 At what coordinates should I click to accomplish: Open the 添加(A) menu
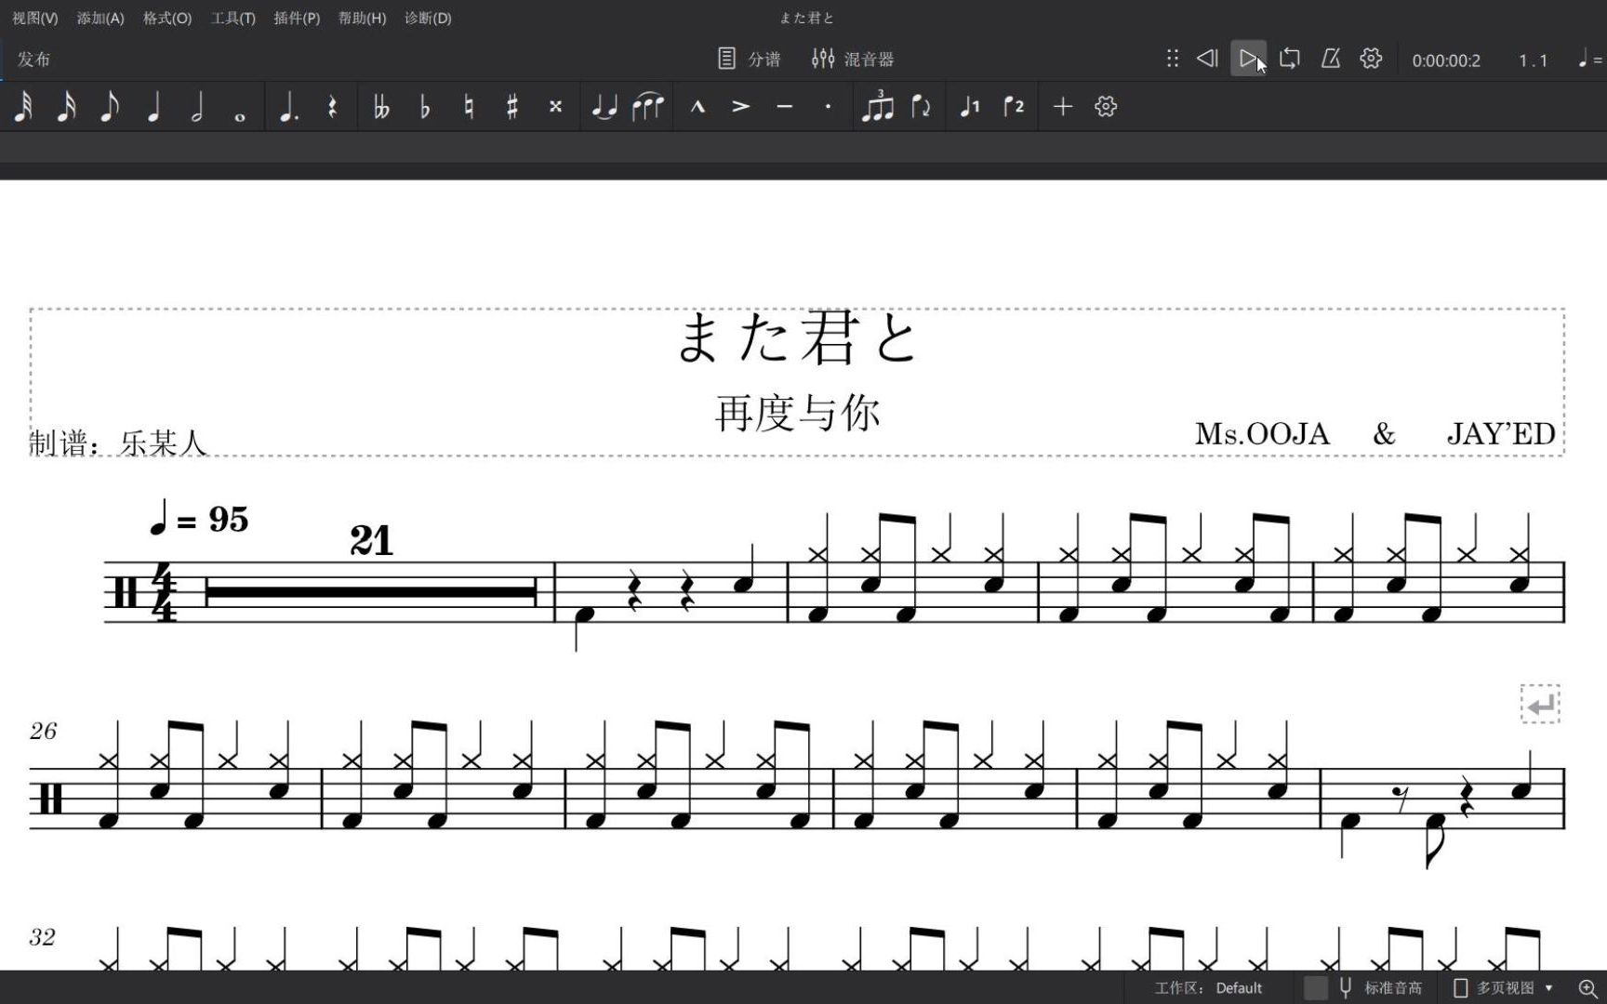pyautogui.click(x=100, y=18)
